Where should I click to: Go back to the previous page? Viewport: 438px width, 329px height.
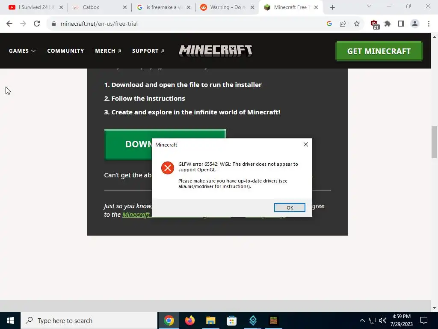(x=9, y=24)
